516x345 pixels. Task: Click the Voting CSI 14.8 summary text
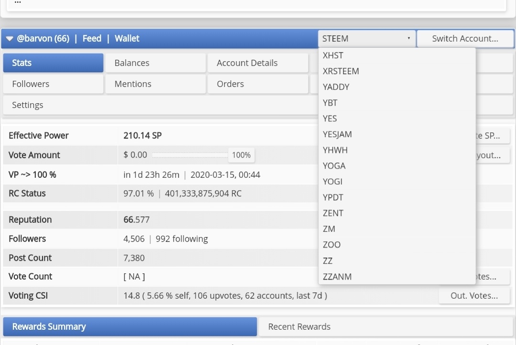click(x=225, y=296)
